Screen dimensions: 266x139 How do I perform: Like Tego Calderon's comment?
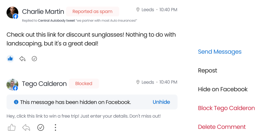click(11, 127)
